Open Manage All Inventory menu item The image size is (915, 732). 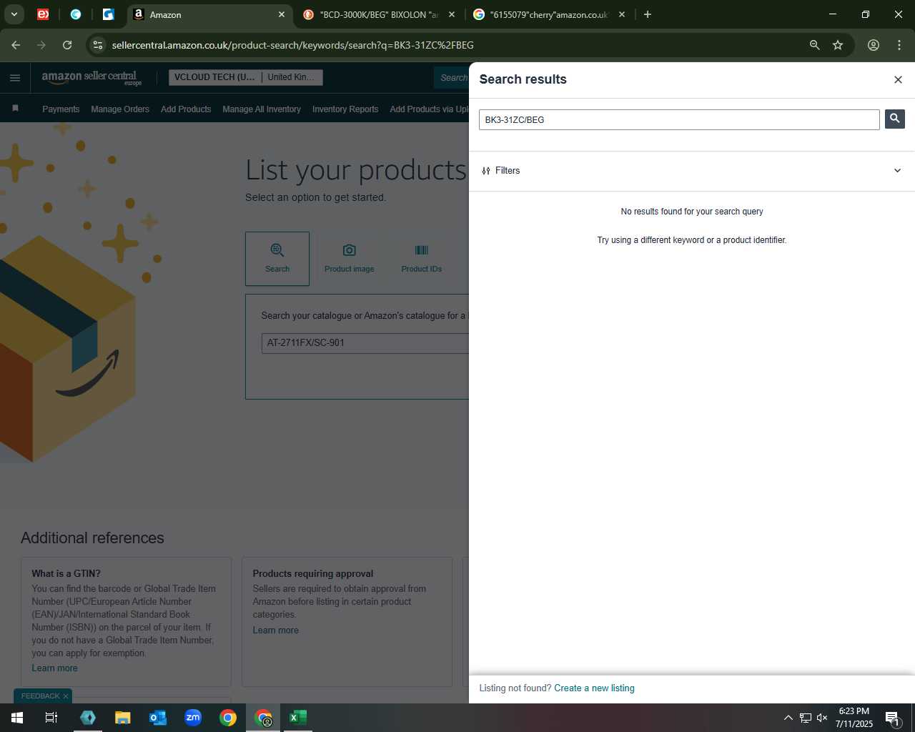[262, 109]
